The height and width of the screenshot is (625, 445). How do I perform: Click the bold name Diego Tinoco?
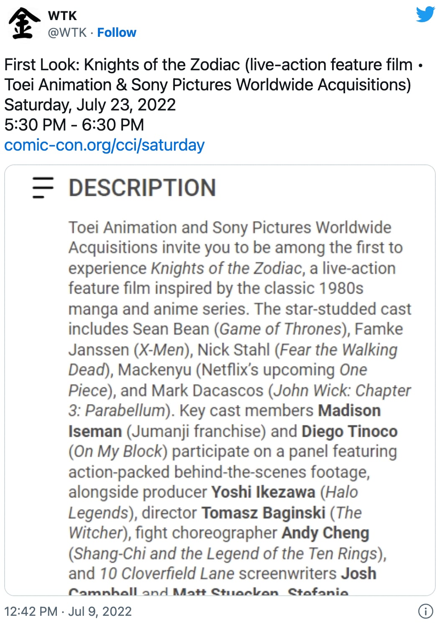[x=349, y=431]
